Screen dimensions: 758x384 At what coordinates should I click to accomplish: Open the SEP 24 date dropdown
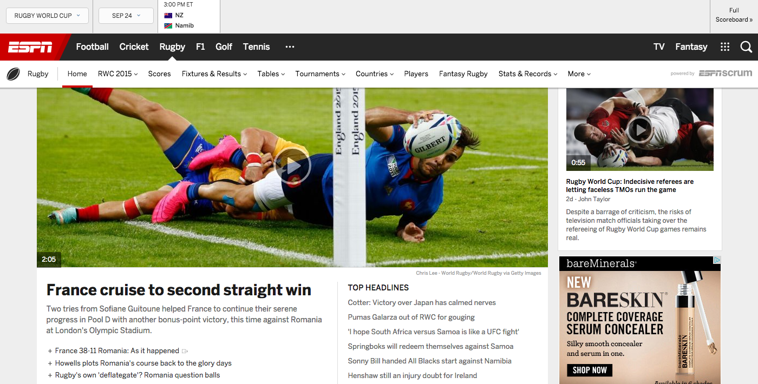point(126,16)
